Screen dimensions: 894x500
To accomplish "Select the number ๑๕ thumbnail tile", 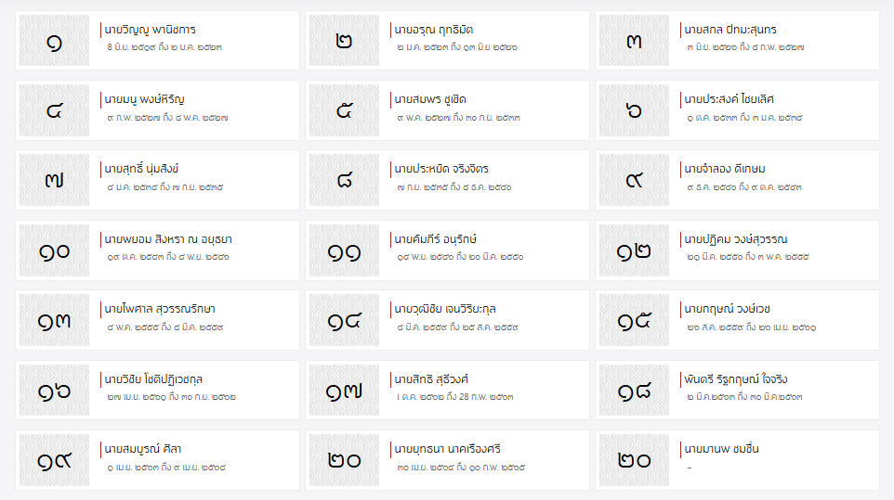I will tap(634, 320).
